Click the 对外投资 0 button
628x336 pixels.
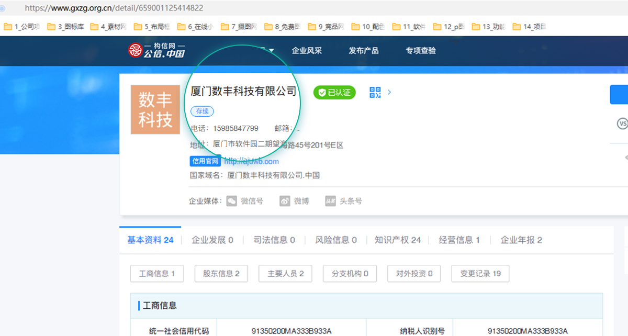[414, 273]
